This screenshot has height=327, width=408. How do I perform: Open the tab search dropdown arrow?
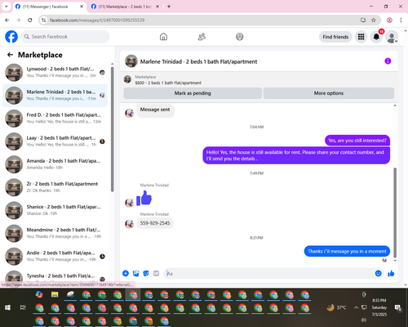click(x=7, y=7)
